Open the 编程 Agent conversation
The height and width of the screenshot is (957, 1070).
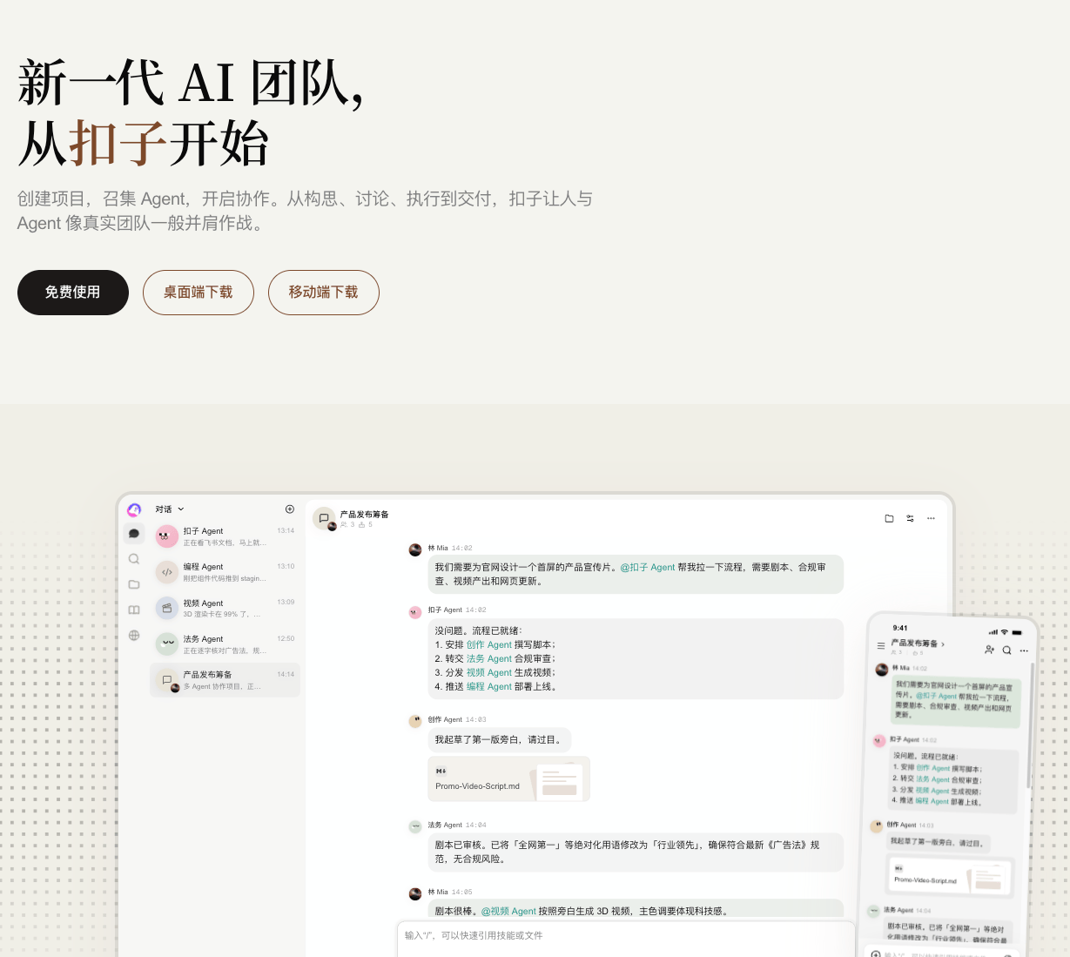tap(225, 572)
